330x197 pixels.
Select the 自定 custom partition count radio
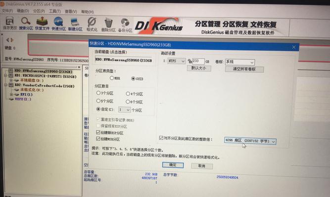98,109
